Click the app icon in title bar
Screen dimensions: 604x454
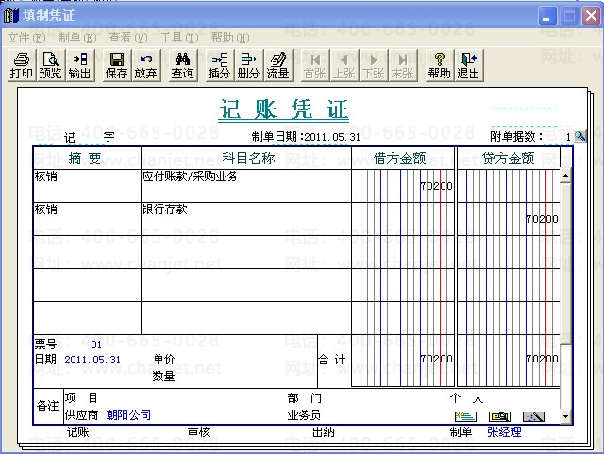[x=10, y=15]
